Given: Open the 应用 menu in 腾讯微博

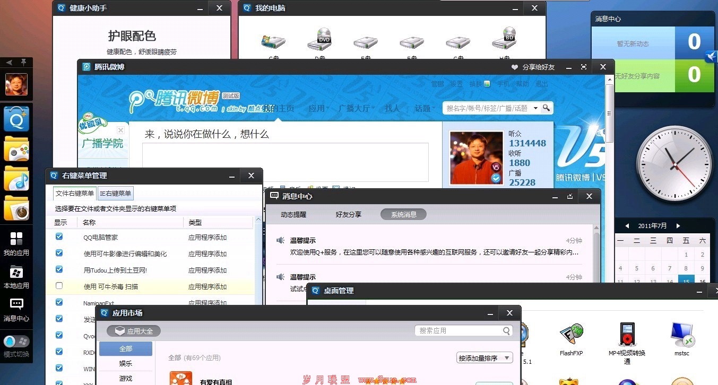Looking at the screenshot, I should [x=318, y=108].
